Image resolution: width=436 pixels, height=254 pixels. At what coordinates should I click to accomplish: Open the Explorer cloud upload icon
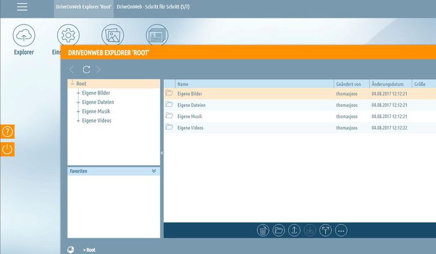pyautogui.click(x=24, y=35)
